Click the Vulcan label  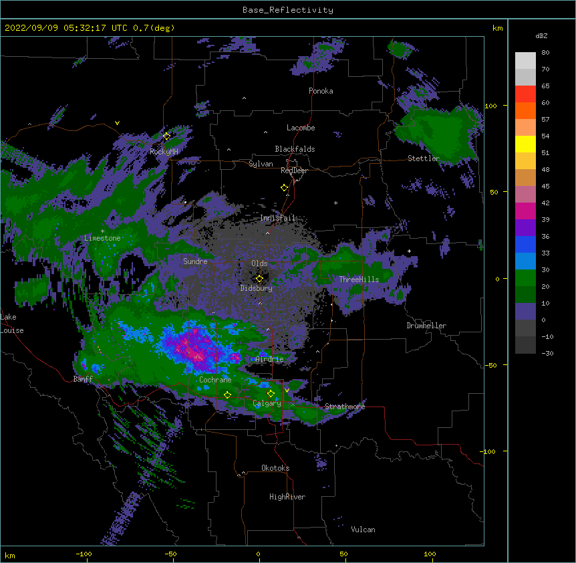[x=363, y=530]
